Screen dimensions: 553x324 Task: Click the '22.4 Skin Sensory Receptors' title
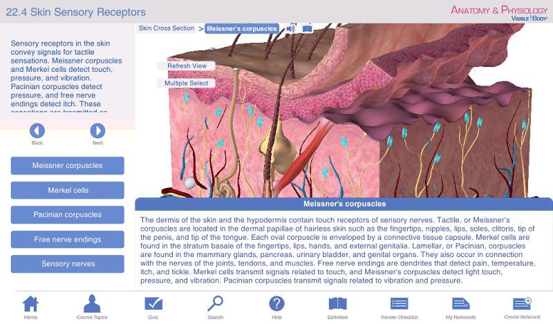(75, 12)
